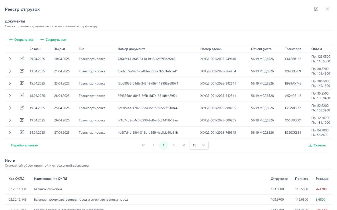Edit document with transport E792AE237

pyautogui.click(x=22, y=108)
